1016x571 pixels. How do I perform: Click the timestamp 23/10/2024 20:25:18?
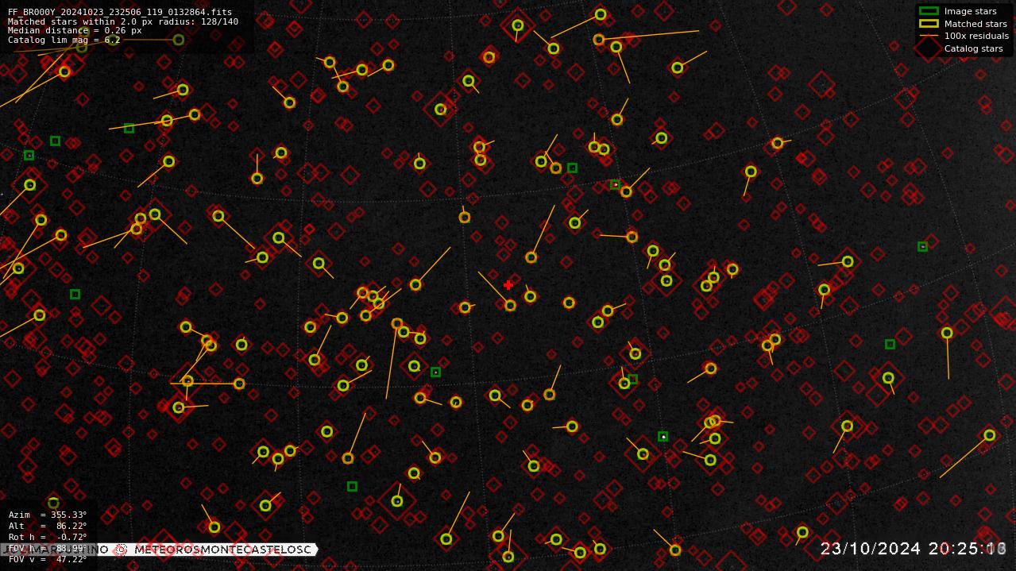914,549
